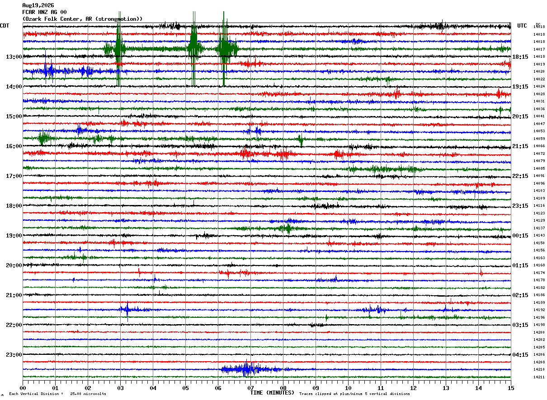Click the 13:00 CDT time label
Screen dimensions: 547x400
(x=14, y=57)
